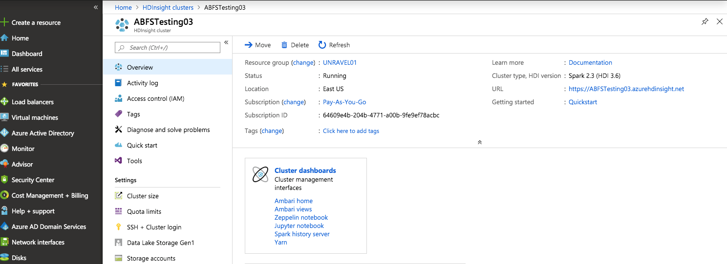
Task: Click the Disks icon in sidebar
Action: pyautogui.click(x=4, y=258)
